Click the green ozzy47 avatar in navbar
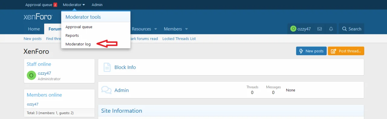This screenshot has width=387, height=119. click(293, 29)
